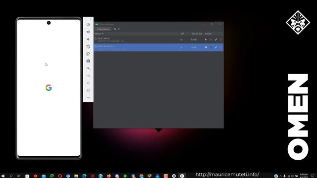Click the Size on Disk column header
317x178 pixels.
coord(197,34)
